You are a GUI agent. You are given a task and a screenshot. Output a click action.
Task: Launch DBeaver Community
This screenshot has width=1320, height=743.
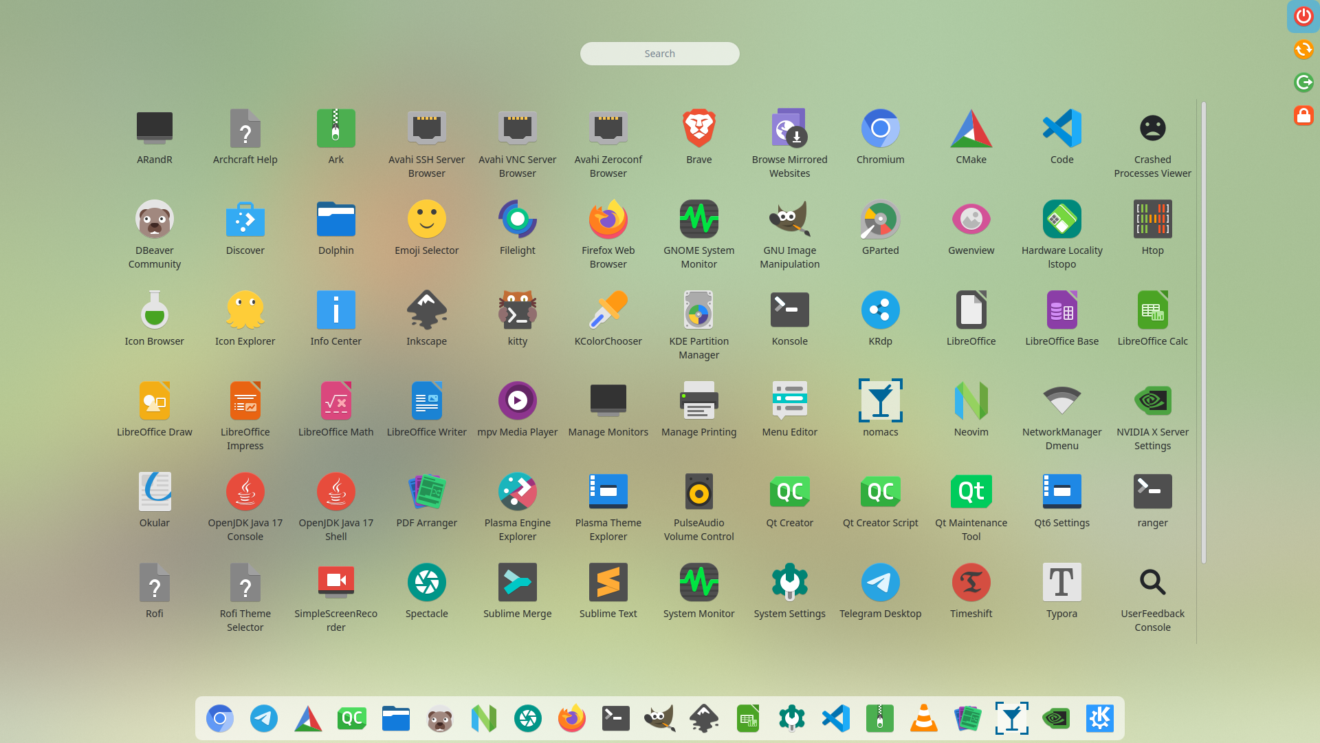pyautogui.click(x=154, y=234)
